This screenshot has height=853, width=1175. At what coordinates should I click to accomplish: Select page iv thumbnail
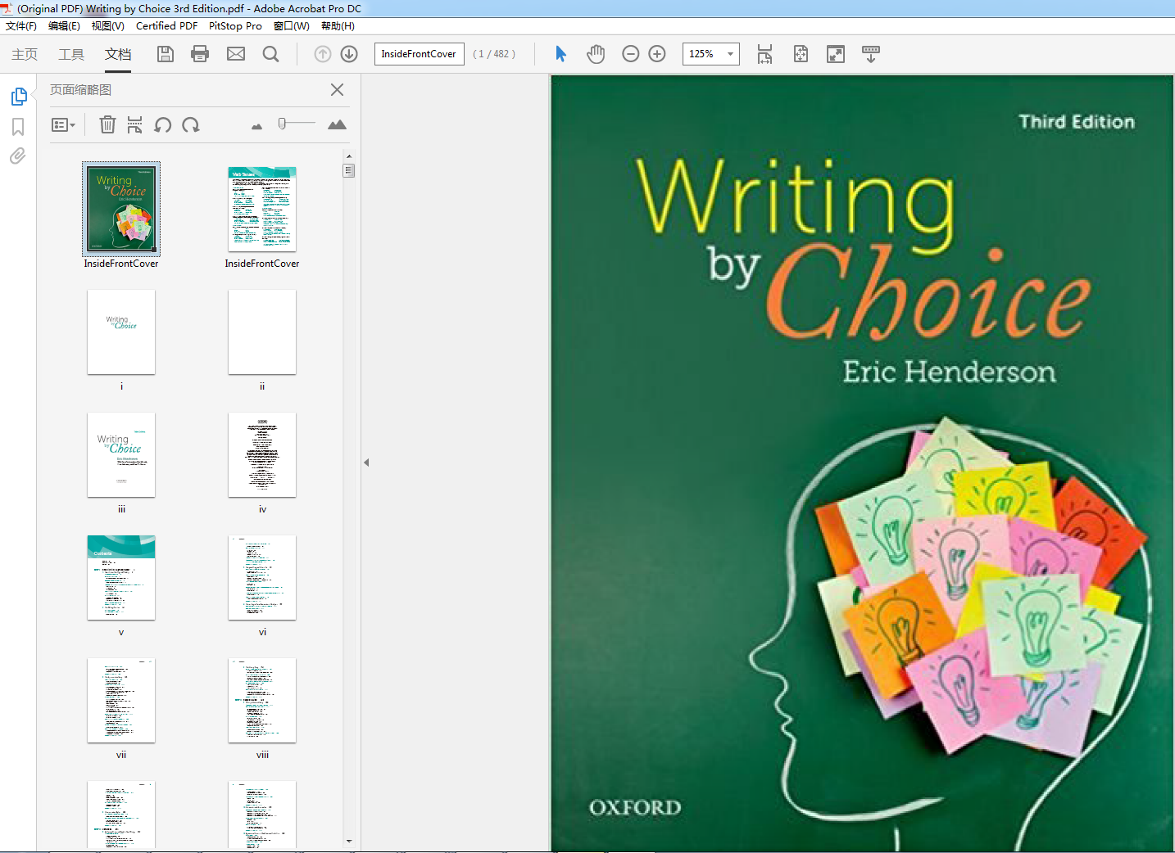click(262, 454)
